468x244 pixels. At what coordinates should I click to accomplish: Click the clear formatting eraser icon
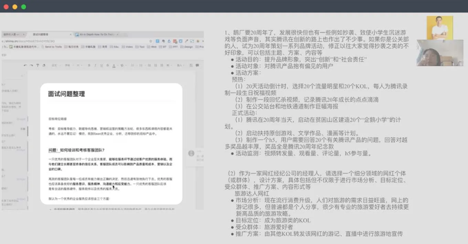click(44, 65)
